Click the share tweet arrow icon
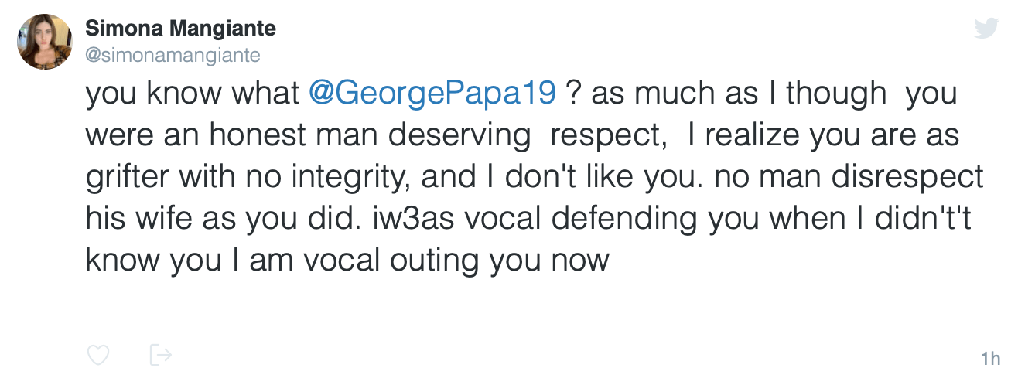The image size is (1018, 385). pos(159,356)
